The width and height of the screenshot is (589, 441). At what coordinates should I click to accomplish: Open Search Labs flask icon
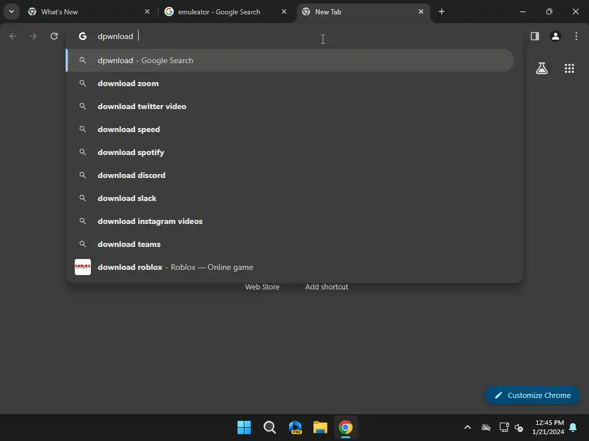[542, 68]
